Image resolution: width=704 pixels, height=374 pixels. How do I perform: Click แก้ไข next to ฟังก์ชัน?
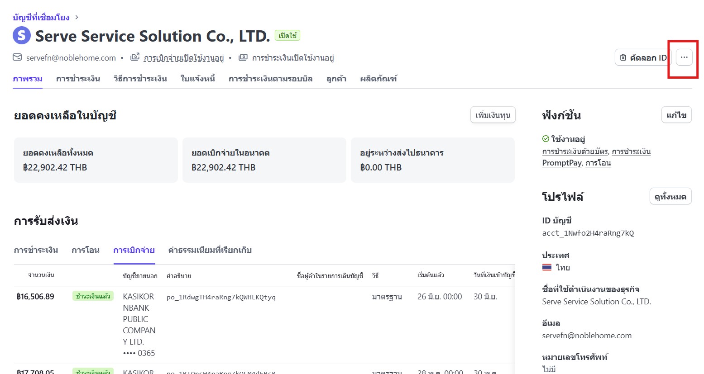676,115
